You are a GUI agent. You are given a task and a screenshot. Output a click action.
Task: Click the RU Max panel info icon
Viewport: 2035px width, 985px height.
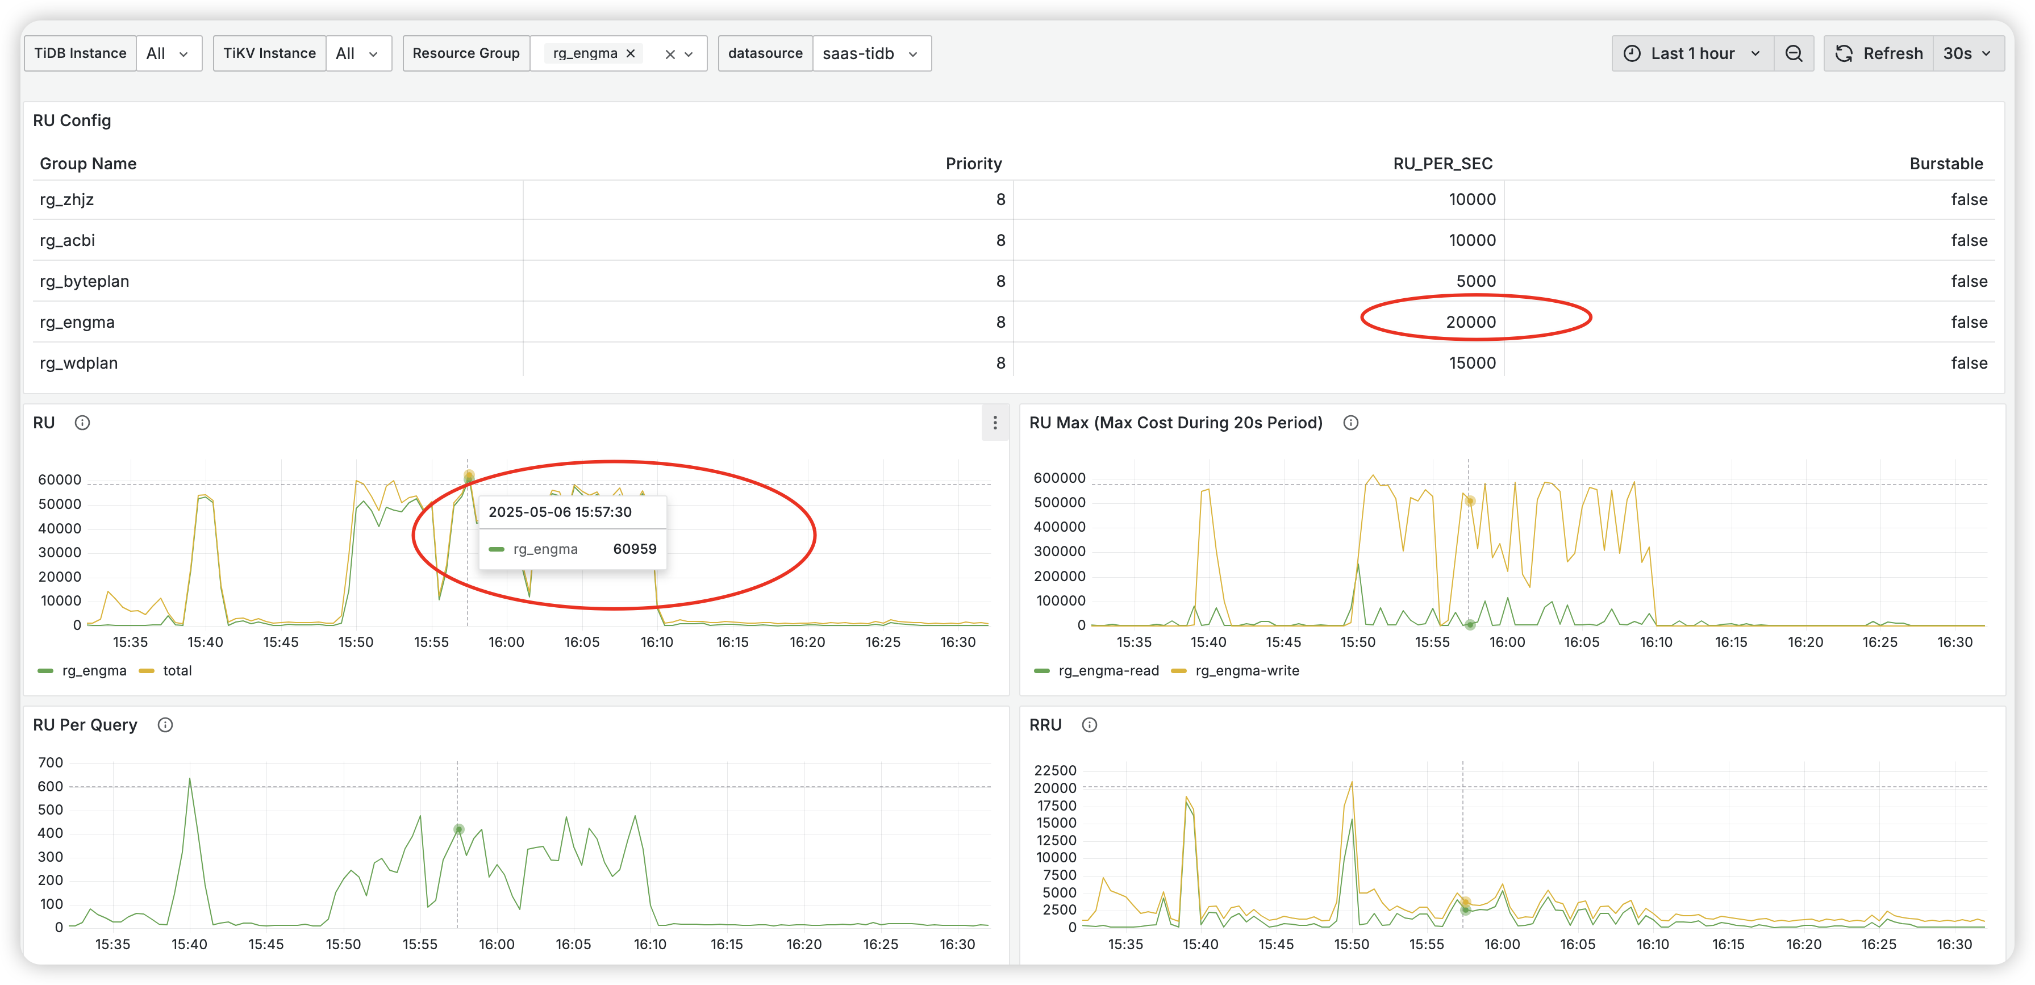coord(1351,423)
